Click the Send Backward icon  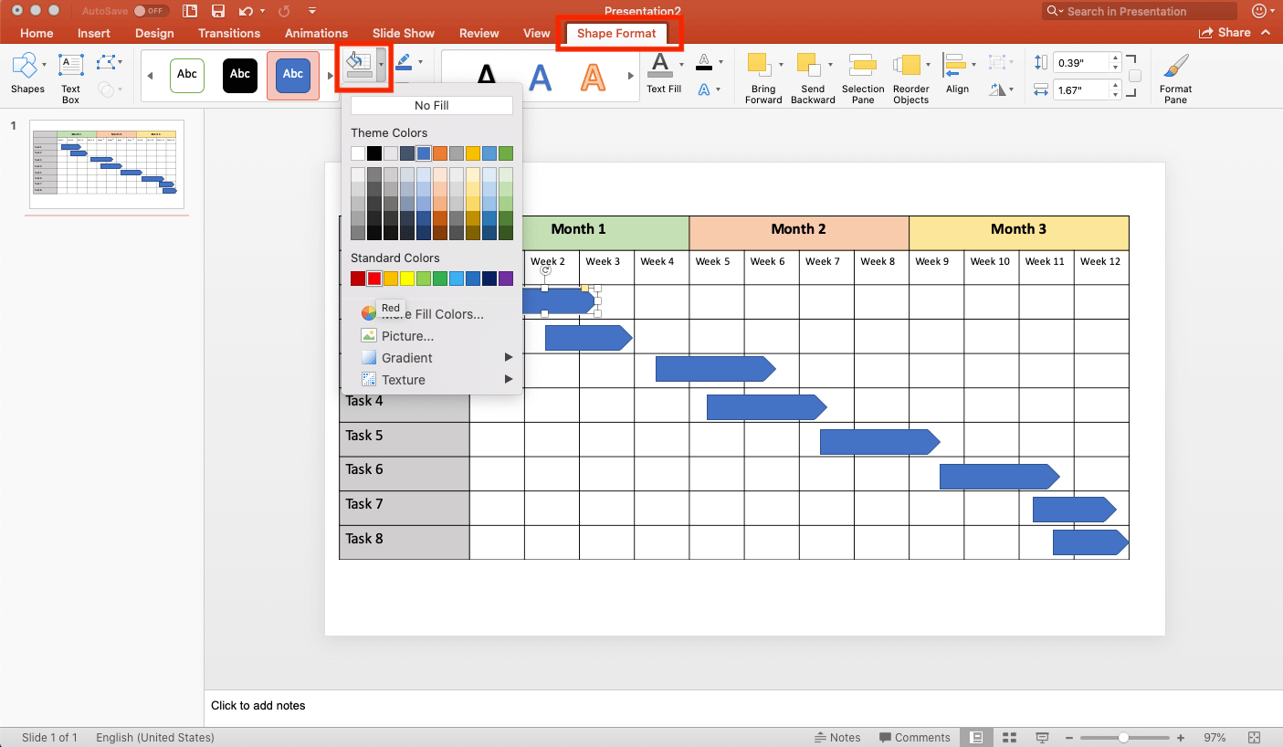[x=808, y=66]
